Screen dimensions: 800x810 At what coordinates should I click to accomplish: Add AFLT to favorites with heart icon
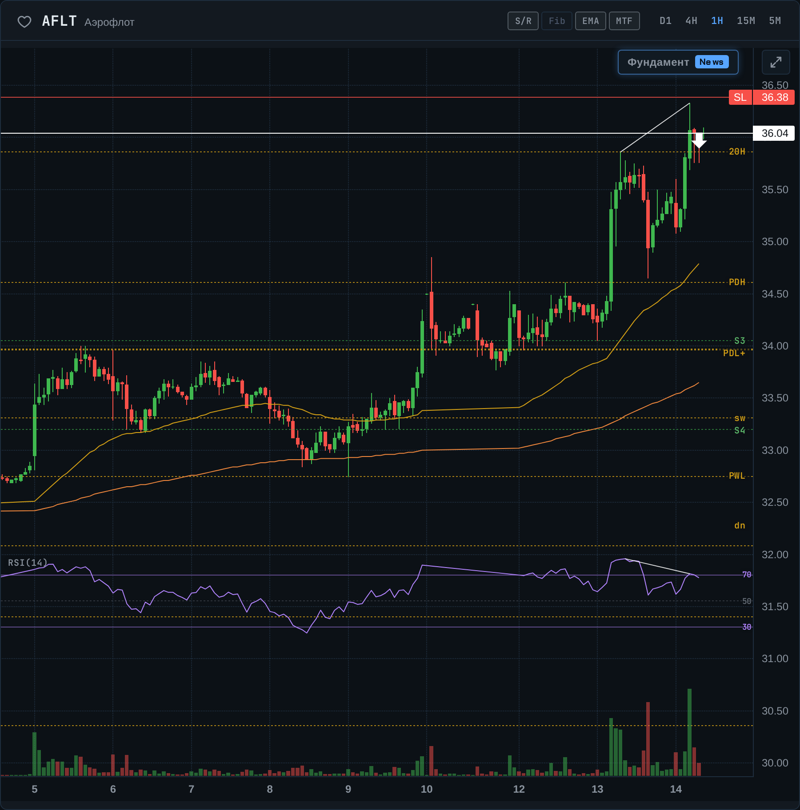coord(24,21)
